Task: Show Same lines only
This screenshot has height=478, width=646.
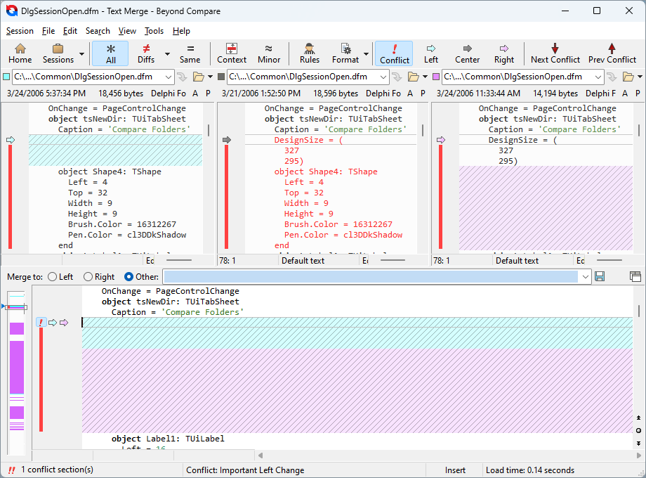Action: pyautogui.click(x=190, y=53)
